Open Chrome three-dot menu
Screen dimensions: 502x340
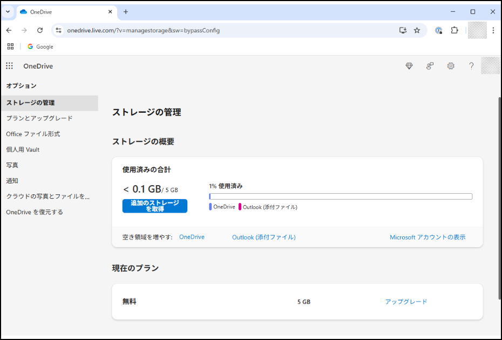pos(493,30)
